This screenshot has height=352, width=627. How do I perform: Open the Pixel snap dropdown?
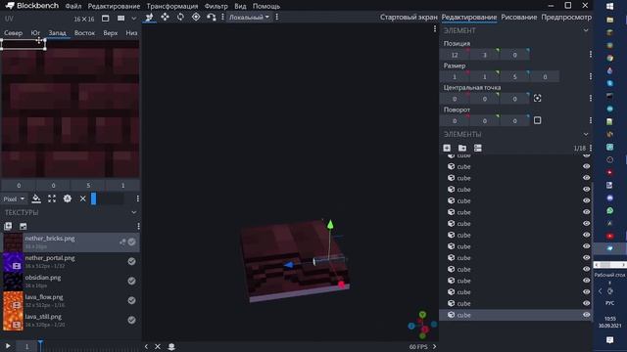pos(14,198)
